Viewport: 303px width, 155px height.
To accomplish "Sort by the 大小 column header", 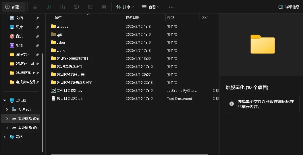I will pyautogui.click(x=205, y=17).
